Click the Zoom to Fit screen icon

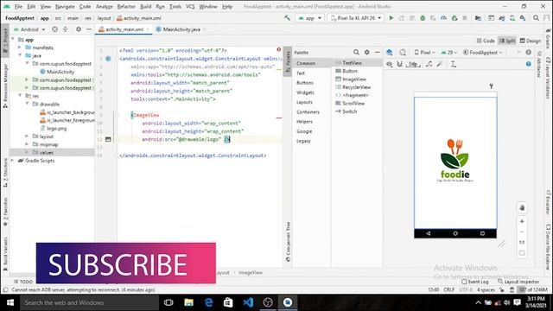522,253
